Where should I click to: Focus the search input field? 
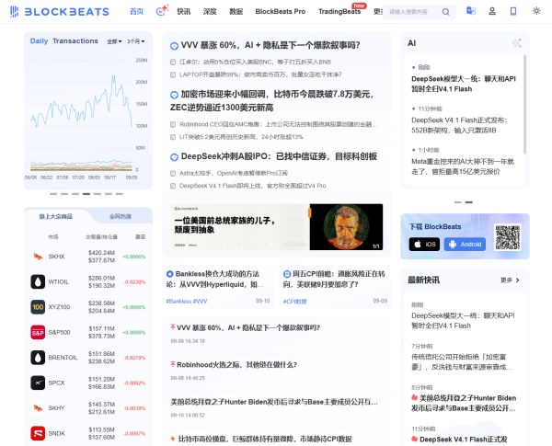(414, 12)
